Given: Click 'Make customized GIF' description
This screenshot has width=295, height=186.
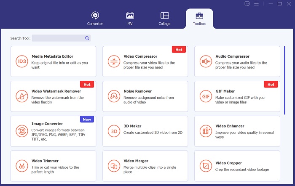Looking at the screenshot, I should coord(241,100).
